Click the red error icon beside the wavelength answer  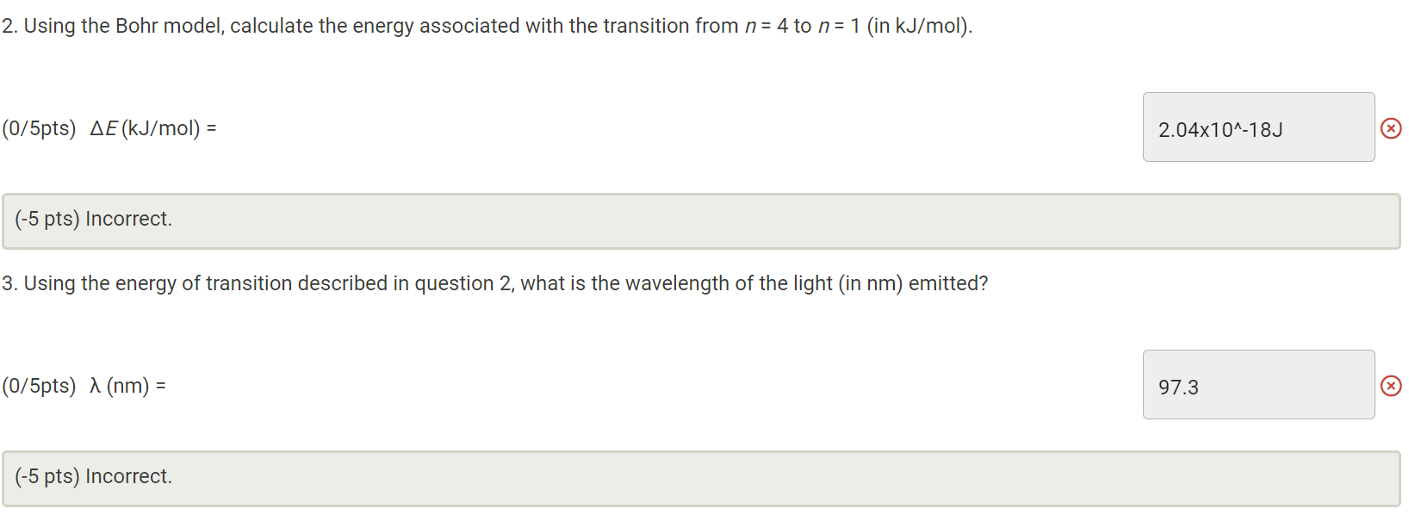click(1392, 386)
